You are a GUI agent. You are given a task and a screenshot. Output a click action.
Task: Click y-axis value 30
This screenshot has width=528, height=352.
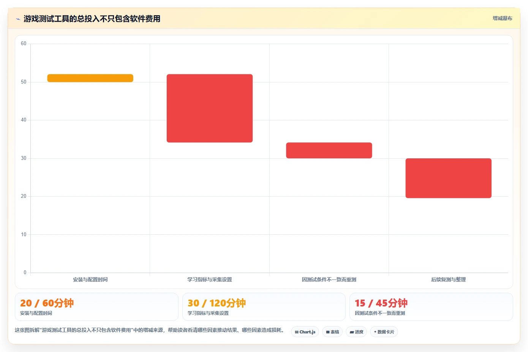click(24, 158)
